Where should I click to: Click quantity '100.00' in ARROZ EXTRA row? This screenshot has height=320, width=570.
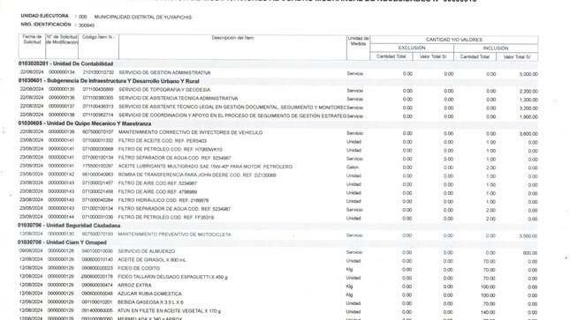(x=488, y=287)
